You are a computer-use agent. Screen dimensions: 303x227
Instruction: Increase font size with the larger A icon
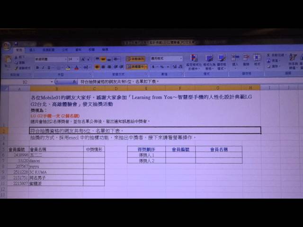point(83,59)
